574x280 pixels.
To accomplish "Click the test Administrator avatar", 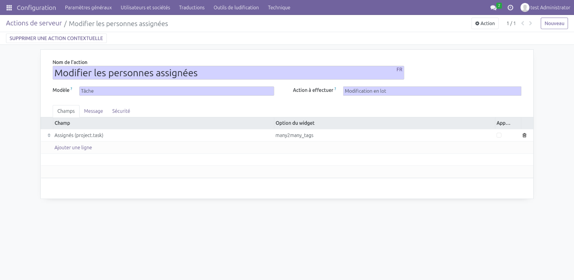I will coord(525,7).
